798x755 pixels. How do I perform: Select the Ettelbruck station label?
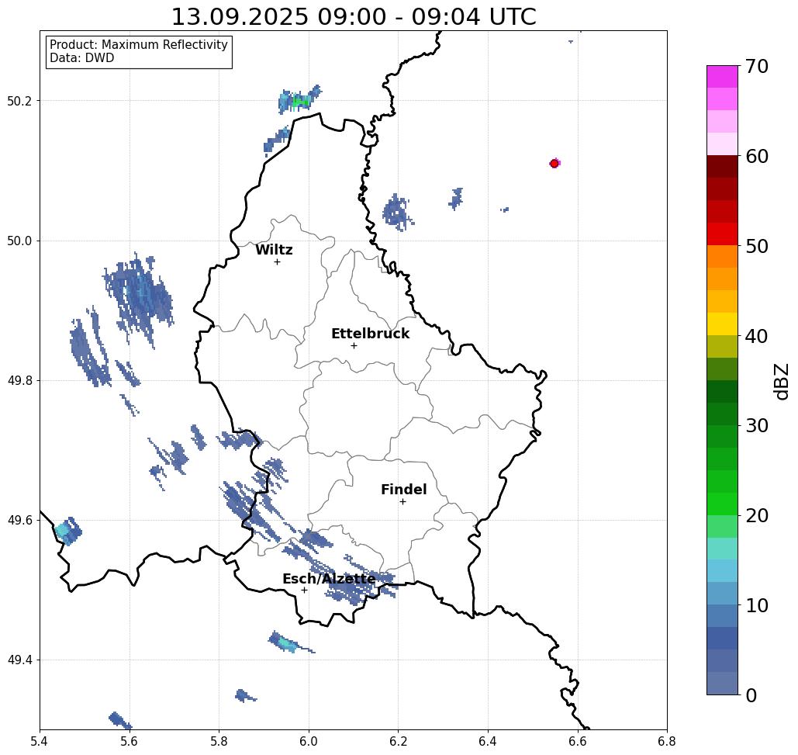point(370,334)
